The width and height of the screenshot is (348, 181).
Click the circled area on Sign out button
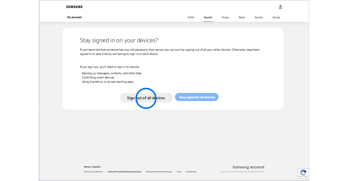pyautogui.click(x=146, y=98)
